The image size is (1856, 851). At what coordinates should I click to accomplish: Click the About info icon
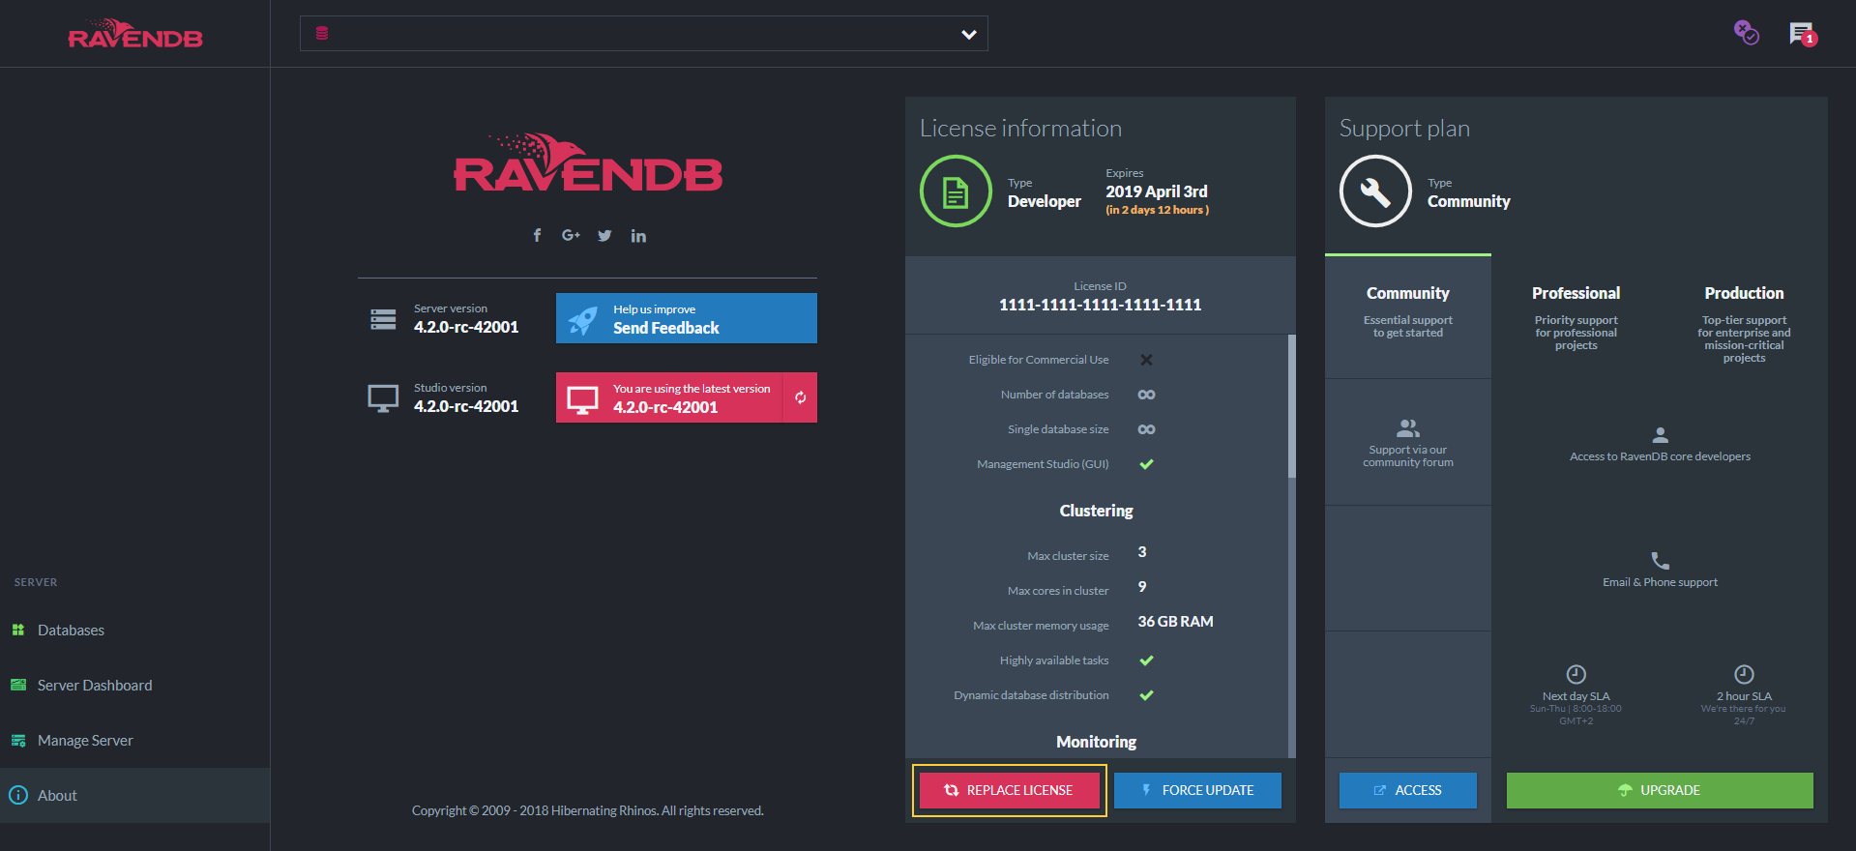18,795
